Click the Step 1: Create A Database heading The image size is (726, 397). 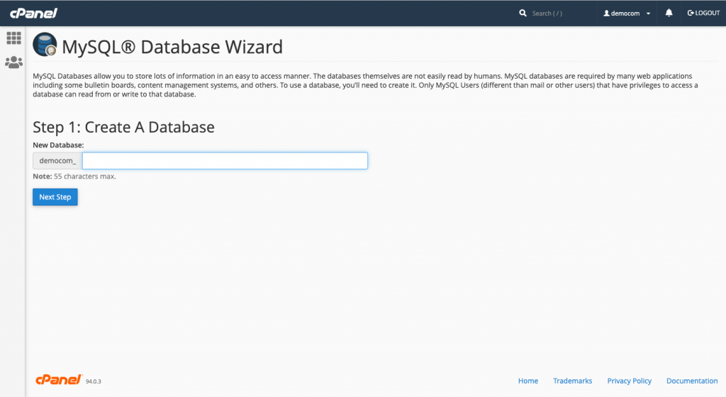[x=123, y=127]
